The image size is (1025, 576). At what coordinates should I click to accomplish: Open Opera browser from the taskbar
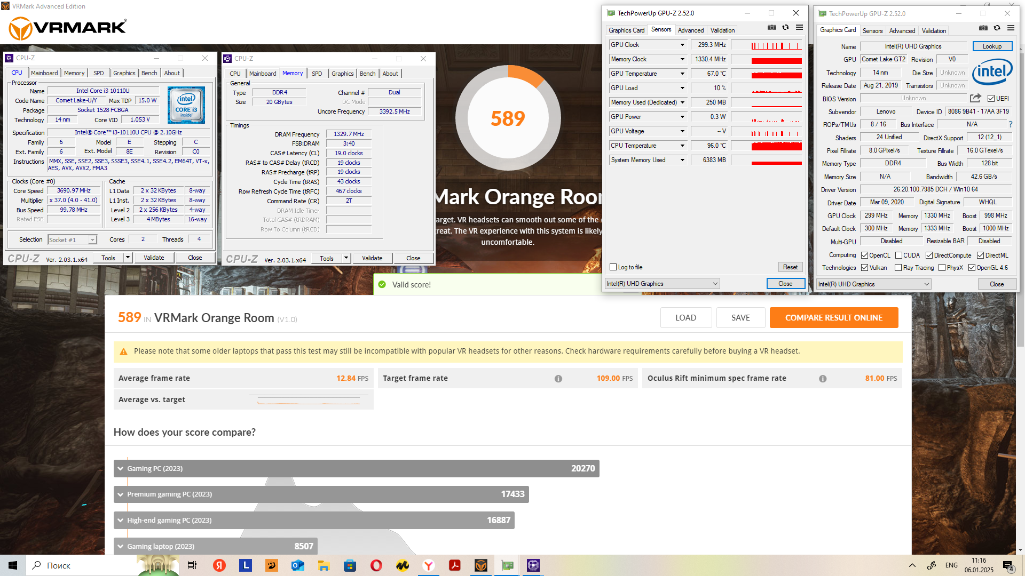click(376, 565)
